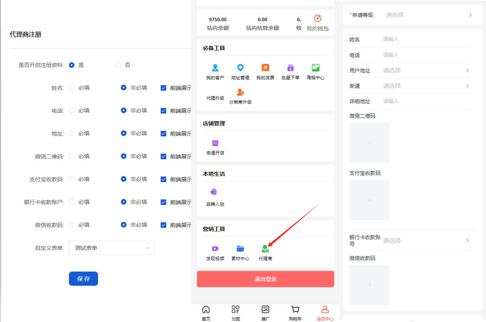Click the 退出登录 button
The height and width of the screenshot is (322, 486).
pos(265,279)
